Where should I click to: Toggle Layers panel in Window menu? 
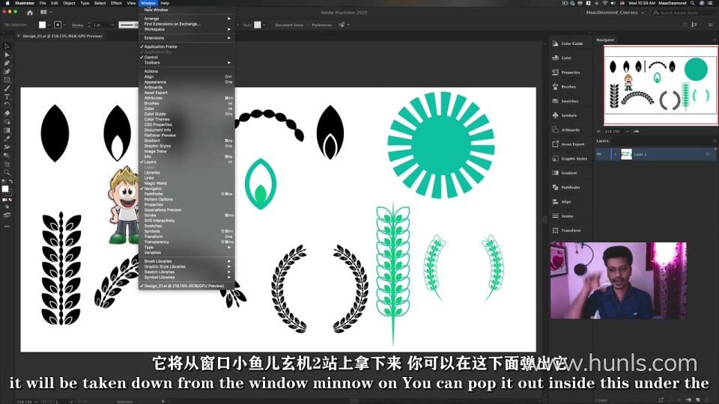(x=186, y=162)
